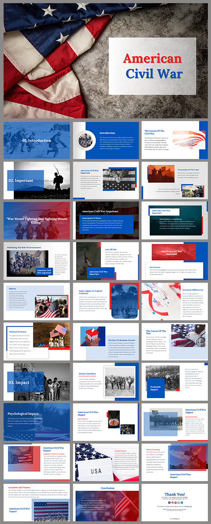Select the 'Conclusion' slide

tap(106, 503)
